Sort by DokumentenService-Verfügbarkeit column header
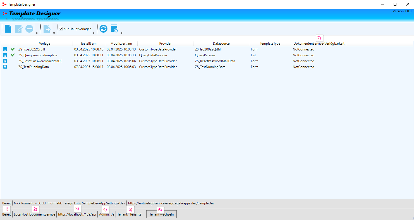This screenshot has height=220, width=414. 319,43
